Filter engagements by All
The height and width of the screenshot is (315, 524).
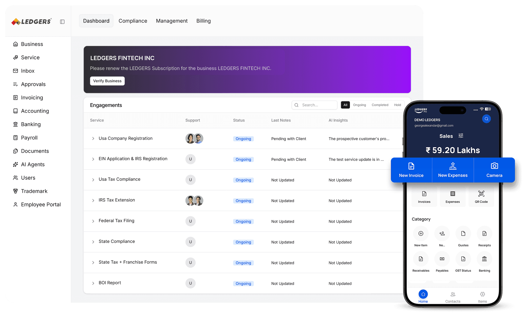(x=345, y=105)
